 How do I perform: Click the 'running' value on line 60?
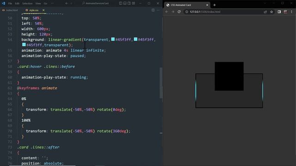pos(78,77)
